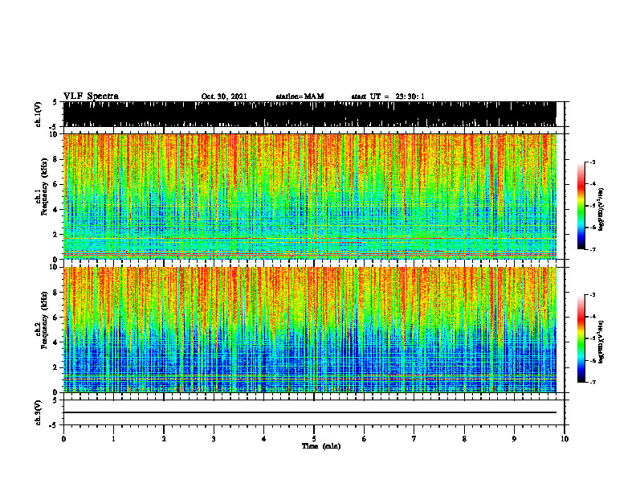
Task: Click the ch.2 spectrogram plot area
Action: pos(310,330)
